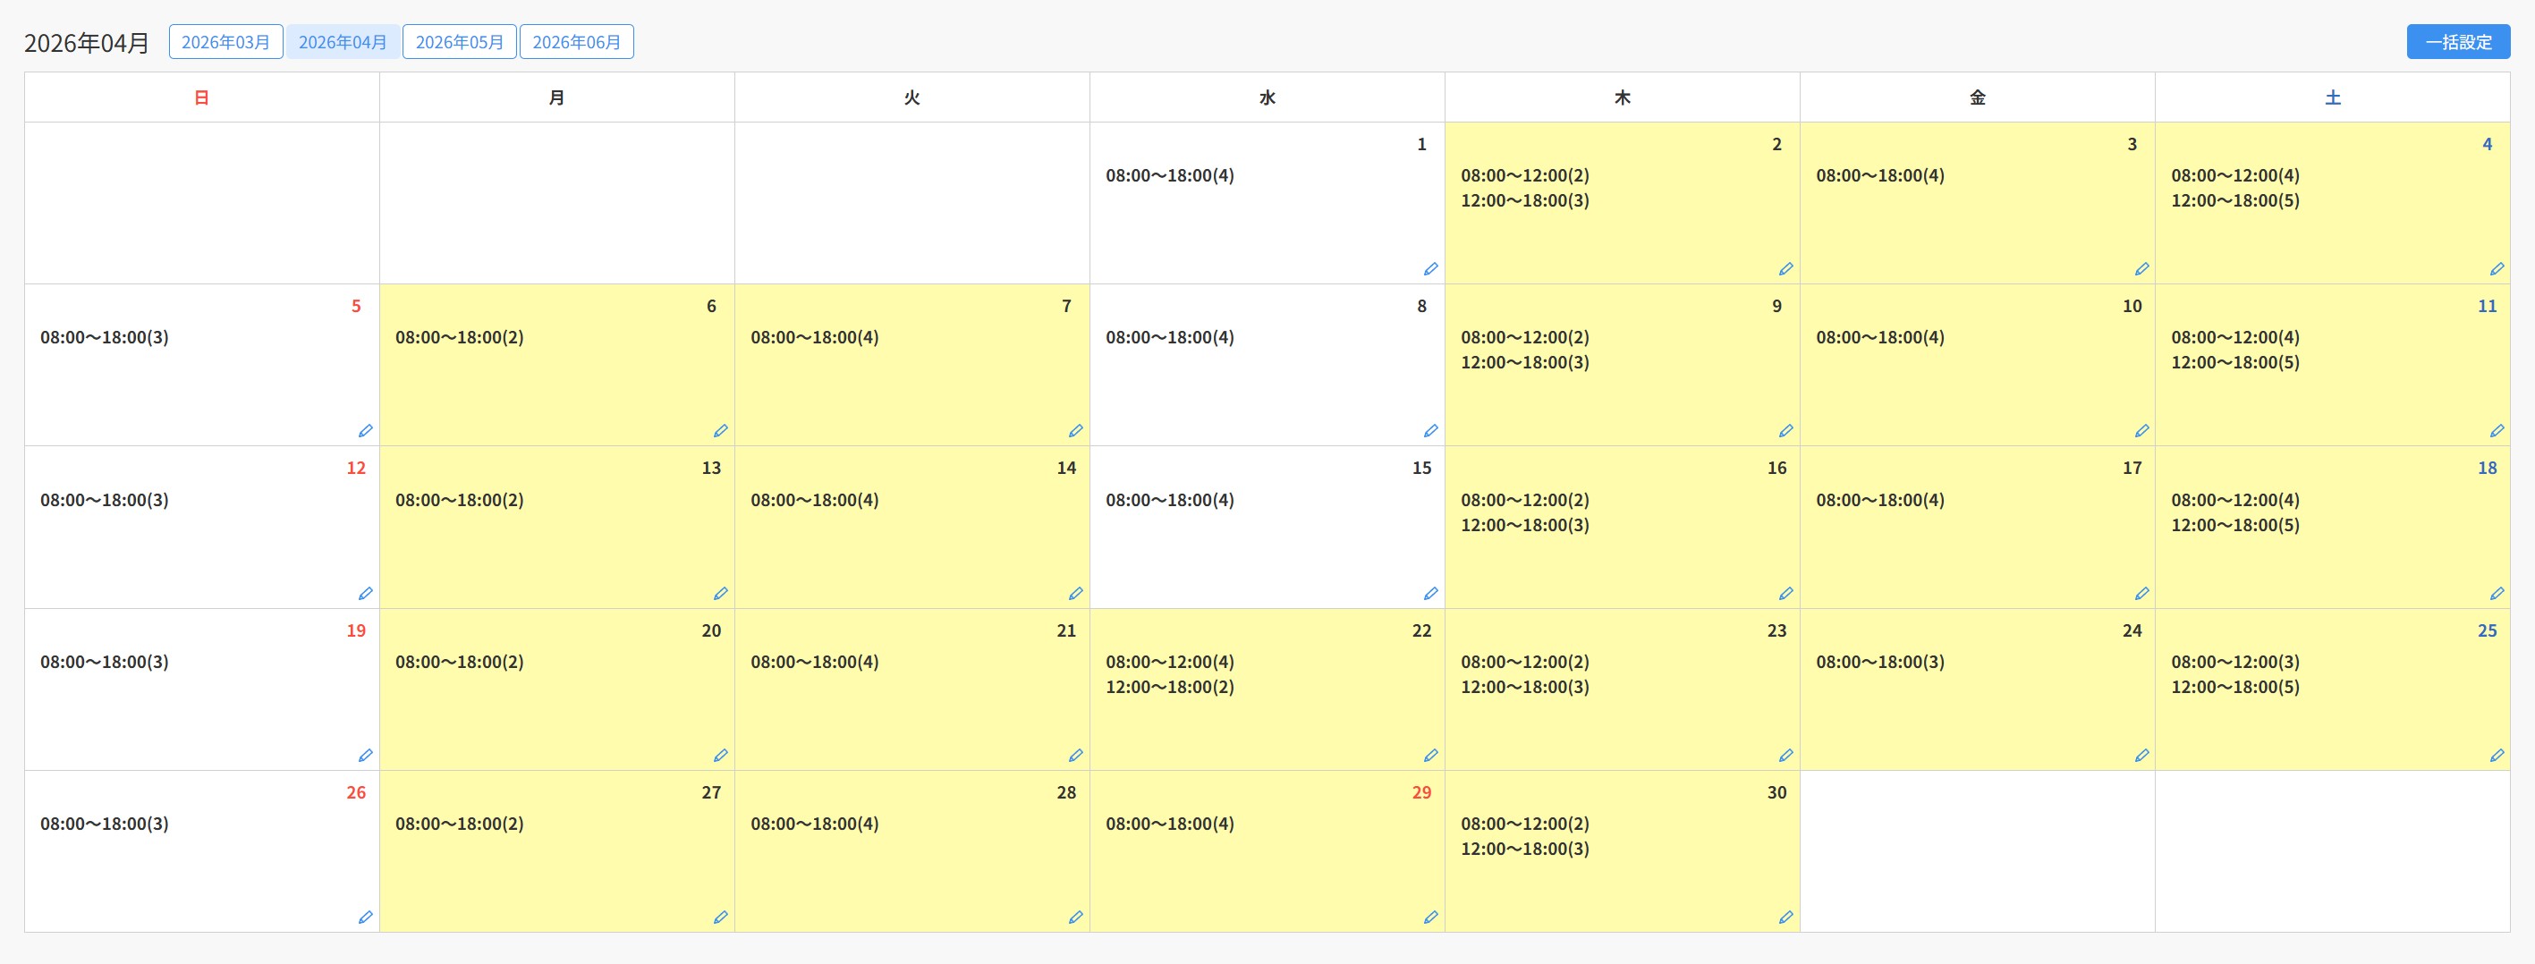This screenshot has width=2535, height=964.
Task: Select the current 2026年04月 tab
Action: 343,42
